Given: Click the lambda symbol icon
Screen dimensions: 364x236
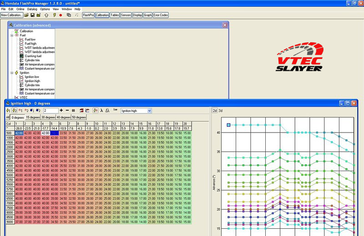Looking at the screenshot, I should [x=101, y=110].
